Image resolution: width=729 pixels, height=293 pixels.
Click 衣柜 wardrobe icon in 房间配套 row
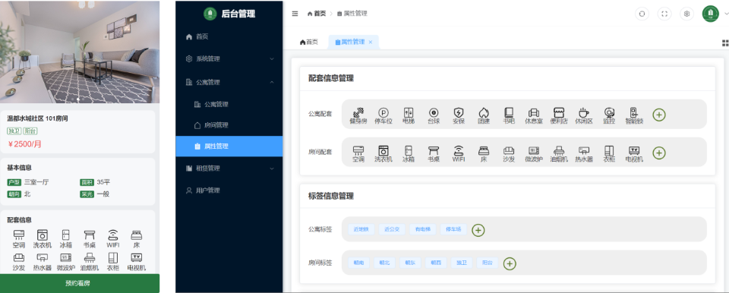click(609, 151)
